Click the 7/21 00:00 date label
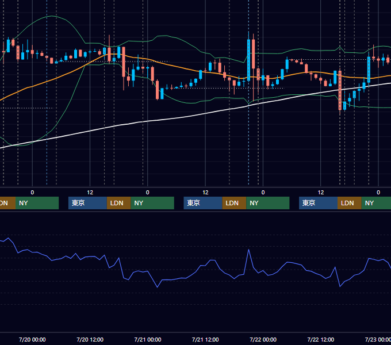Image resolution: width=391 pixels, height=345 pixels. coord(148,339)
